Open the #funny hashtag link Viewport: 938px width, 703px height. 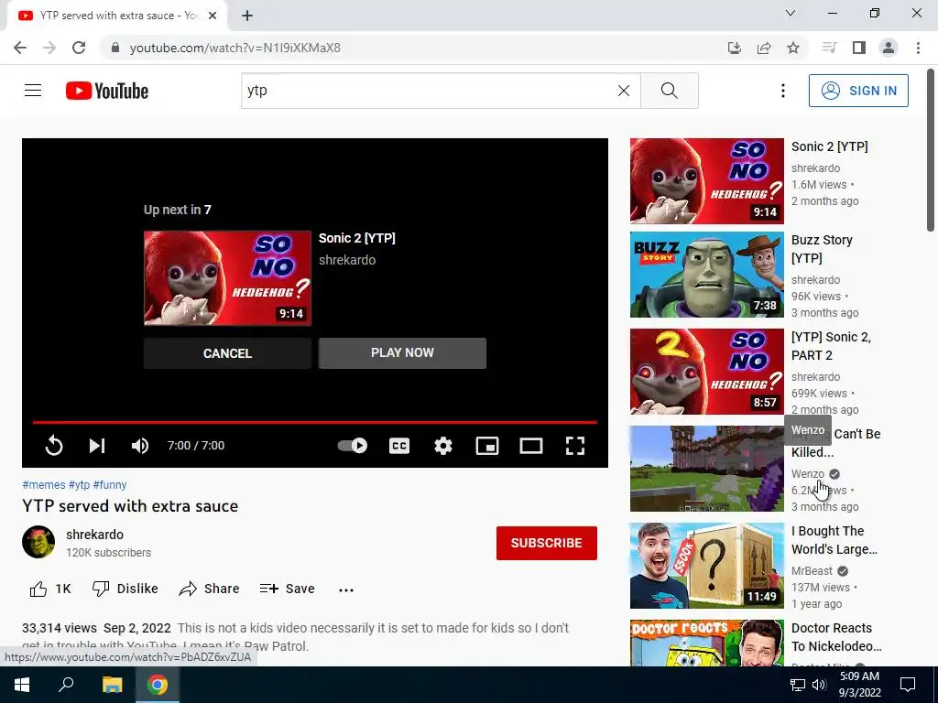coord(110,485)
